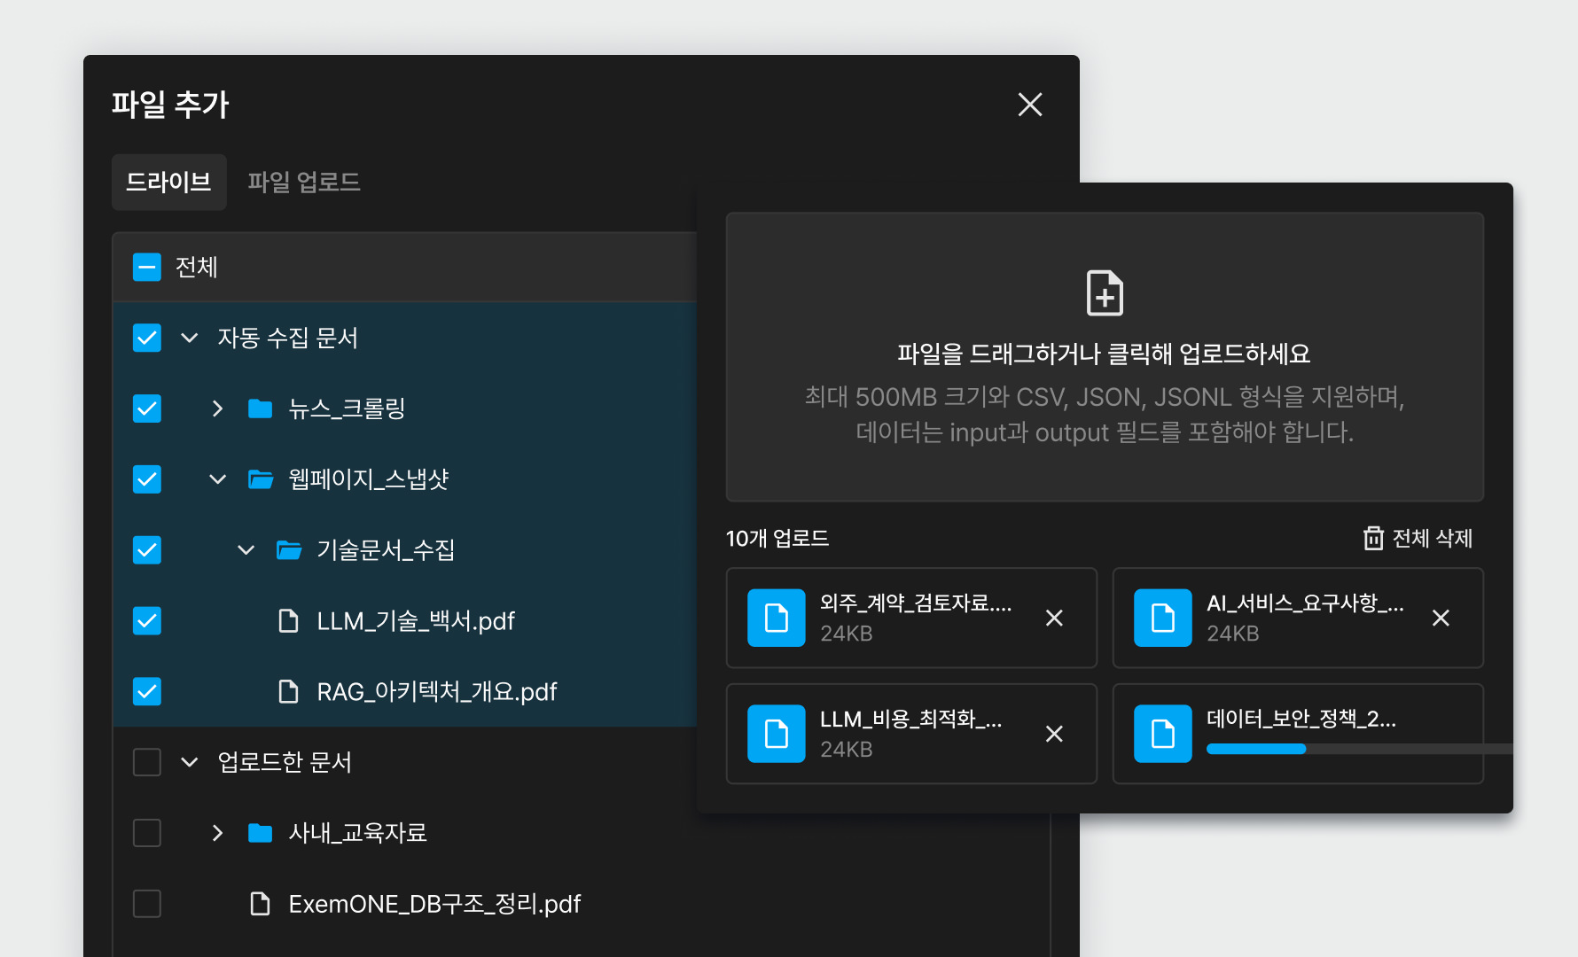
Task: Select the ExemONE_DB구조_정리.pdf checkbox
Action: tap(147, 904)
